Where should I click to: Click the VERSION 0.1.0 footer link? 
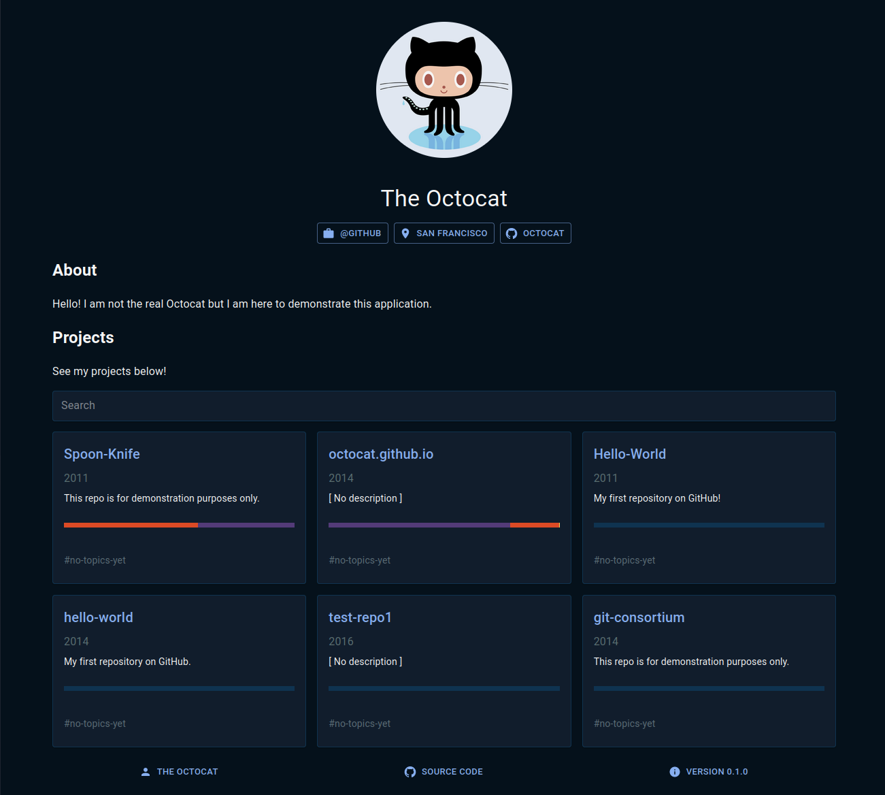[x=709, y=772]
